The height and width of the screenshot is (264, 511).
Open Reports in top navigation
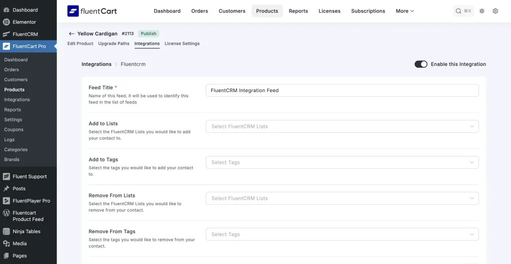point(298,11)
